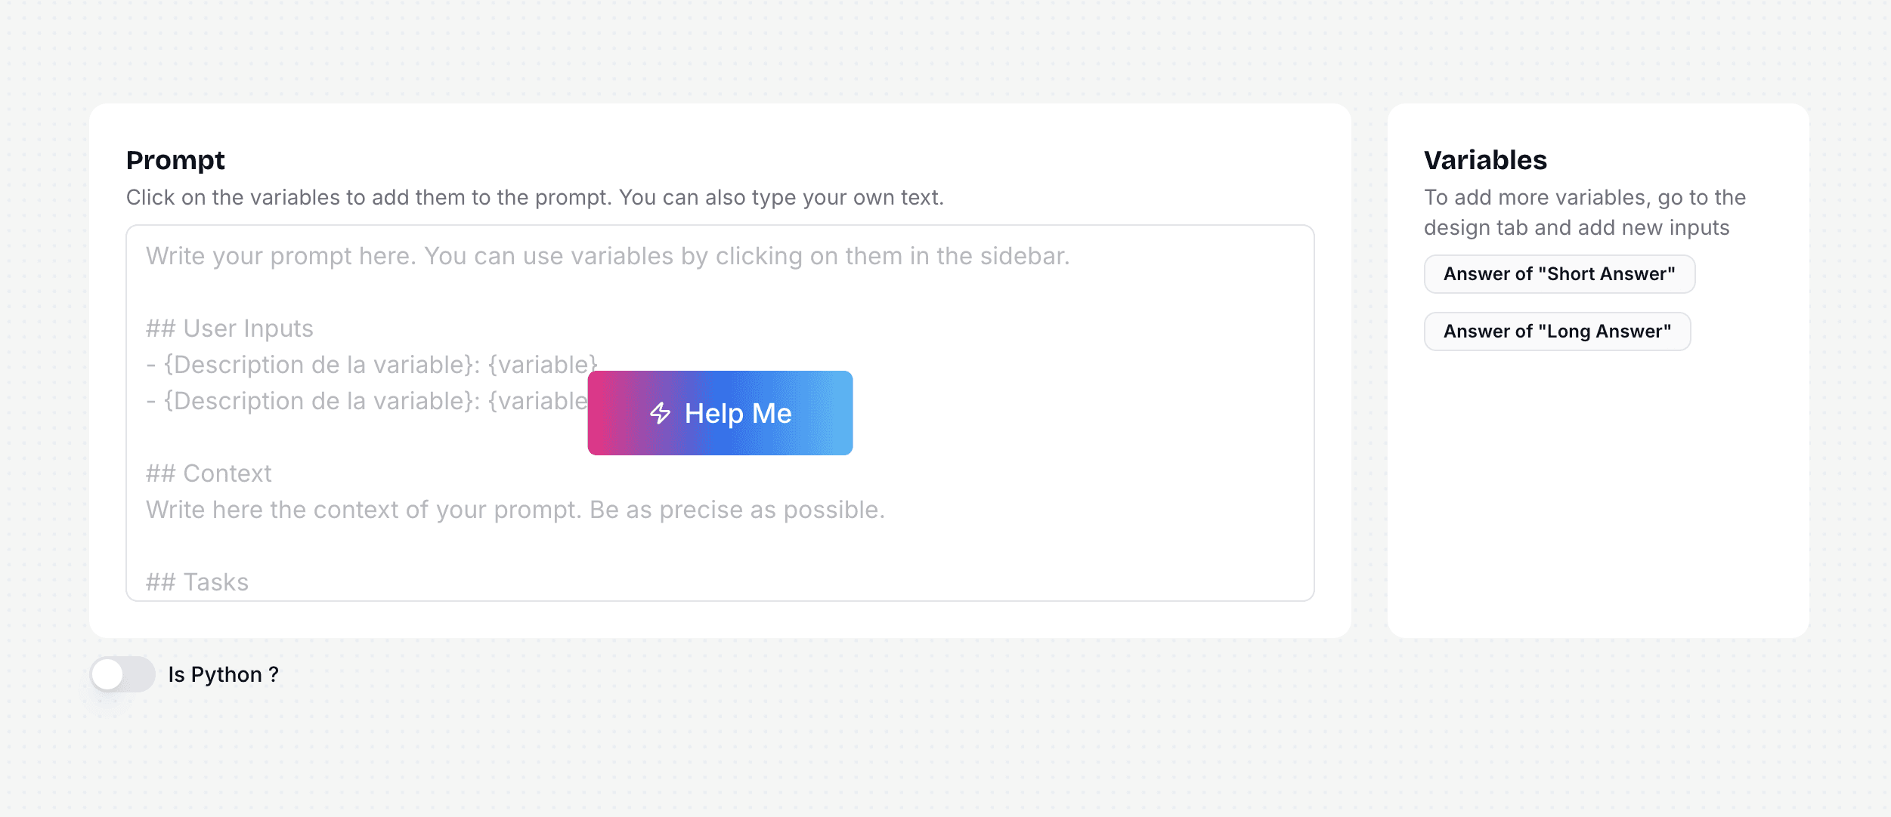
Task: Click the Prompt heading
Action: pyautogui.click(x=175, y=160)
